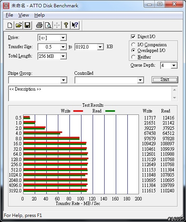
Task: Click the Description scrollbar up arrow
Action: 174,90
